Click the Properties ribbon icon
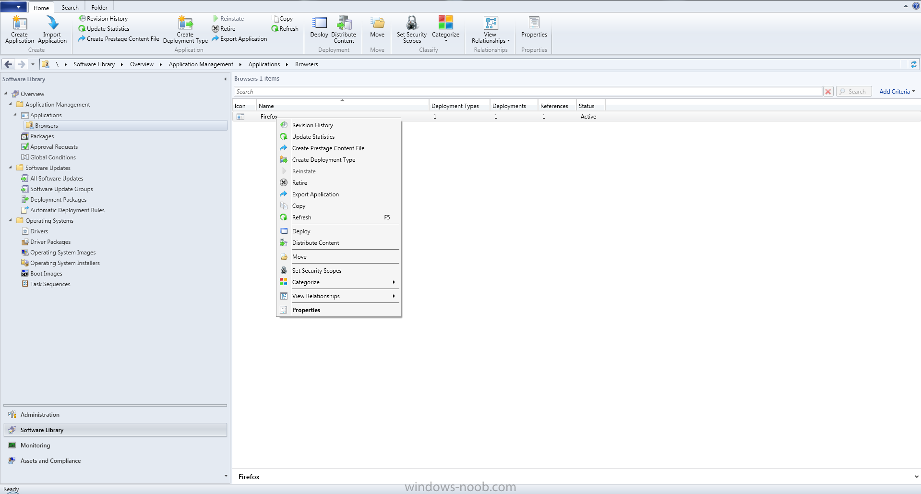 coord(534,27)
